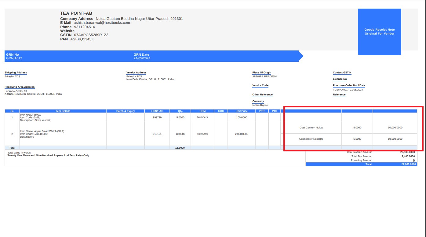Click the Total Taxable Amount value 20,500.0000
This screenshot has height=237, width=426.
pos(407,152)
